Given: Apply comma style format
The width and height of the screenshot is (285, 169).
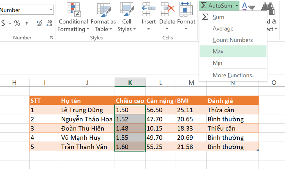Looking at the screenshot, I should click(x=27, y=23).
